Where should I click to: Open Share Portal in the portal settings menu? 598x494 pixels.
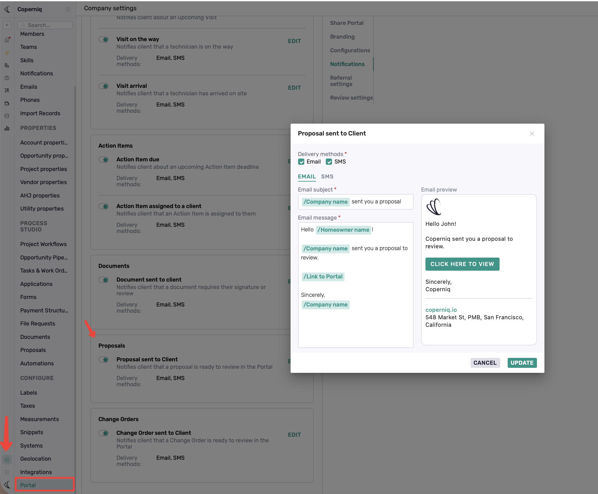click(347, 23)
